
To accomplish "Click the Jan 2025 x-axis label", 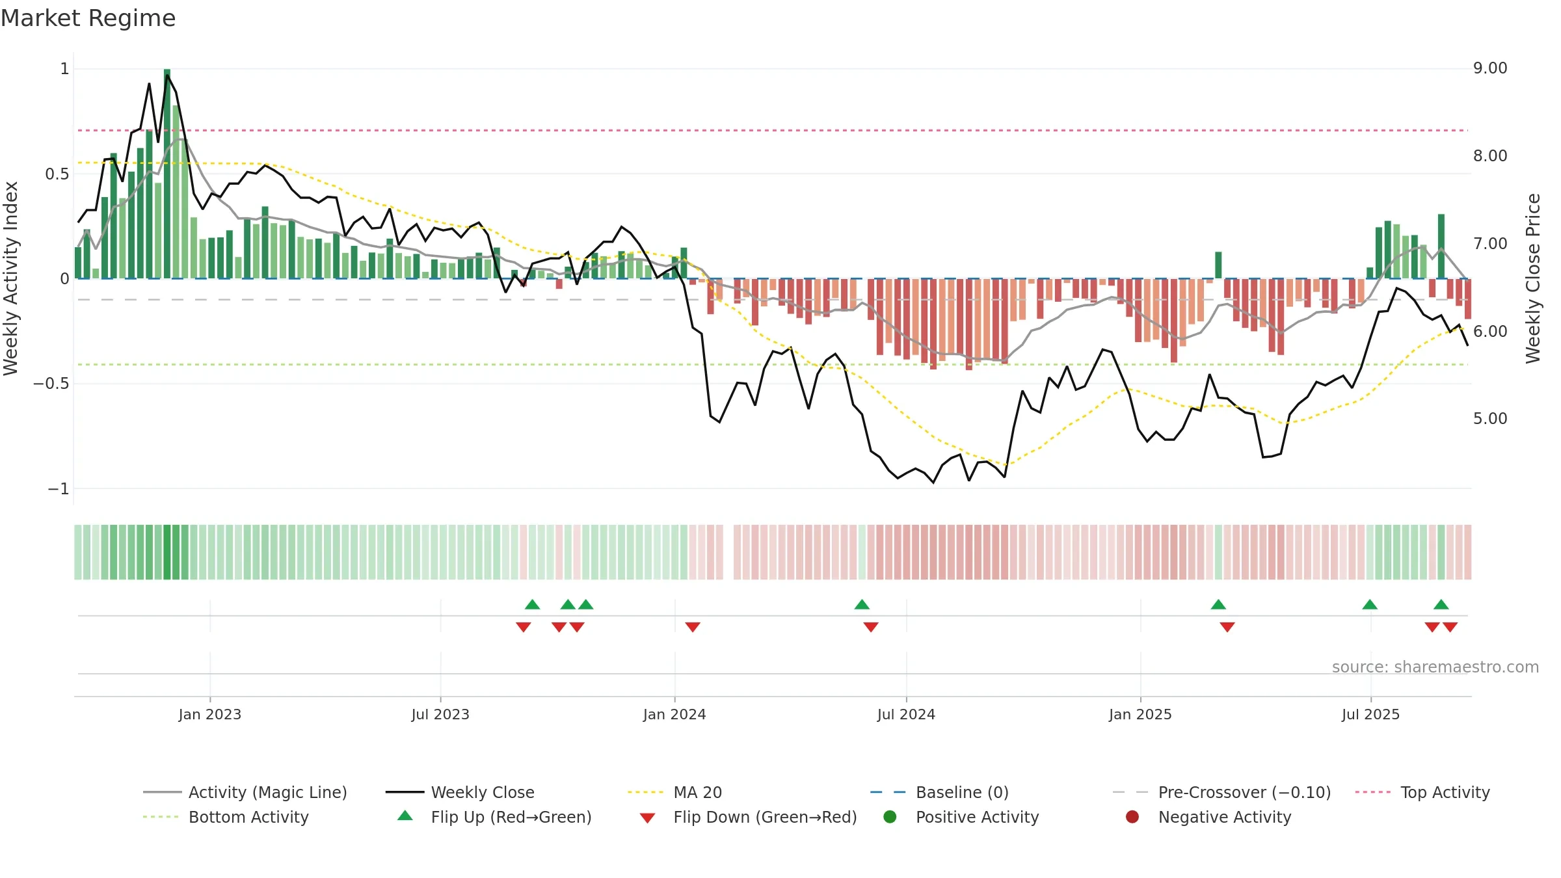I will [x=1140, y=714].
